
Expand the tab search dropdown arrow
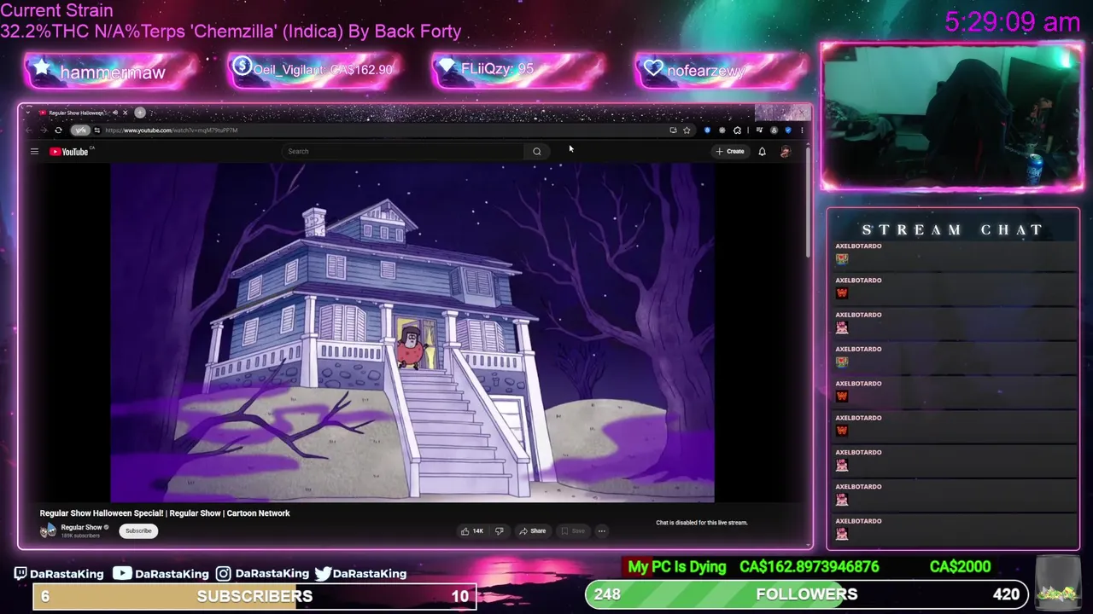point(28,113)
